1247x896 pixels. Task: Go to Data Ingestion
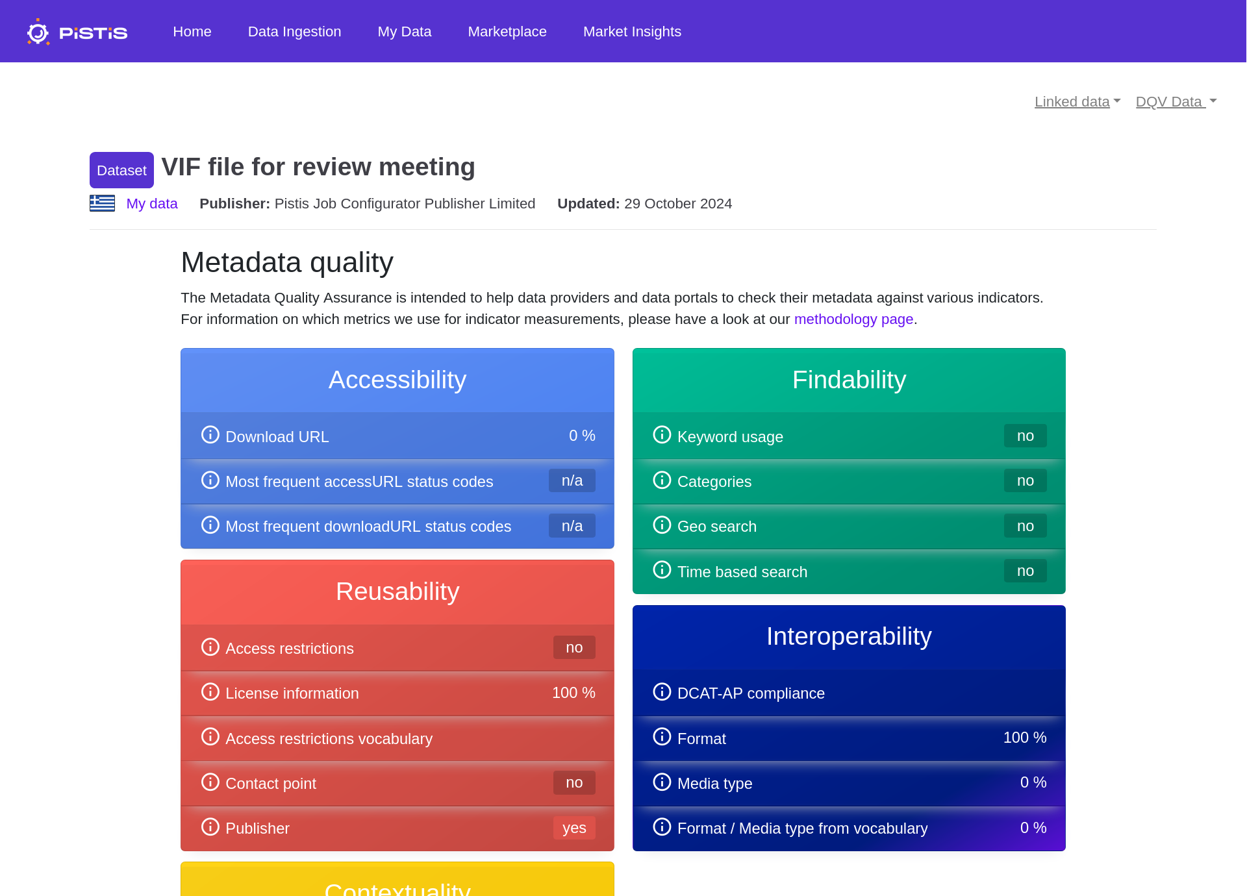tap(294, 32)
